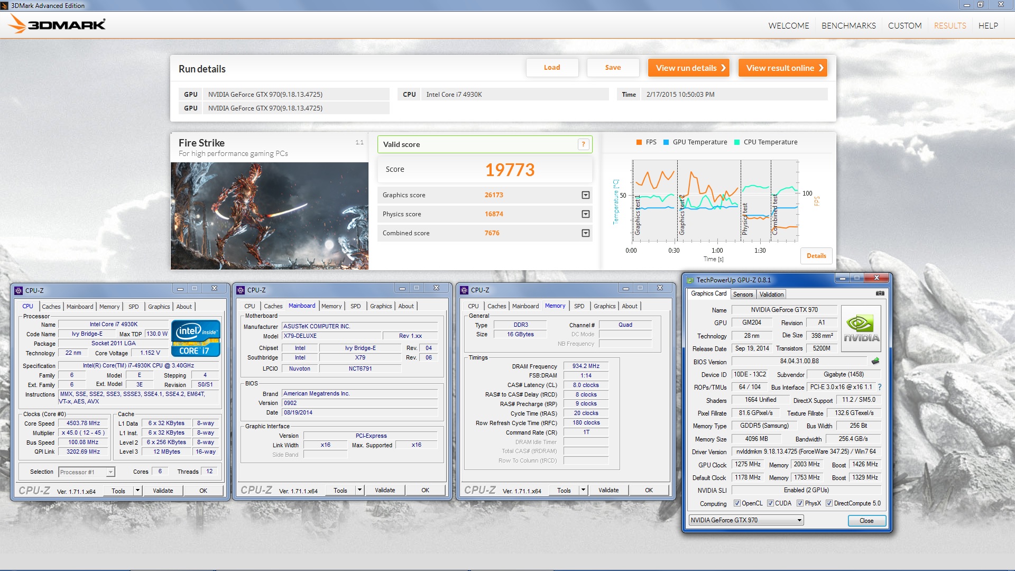Open About tab in first CPU-Z window
This screenshot has width=1015, height=571.
(184, 307)
